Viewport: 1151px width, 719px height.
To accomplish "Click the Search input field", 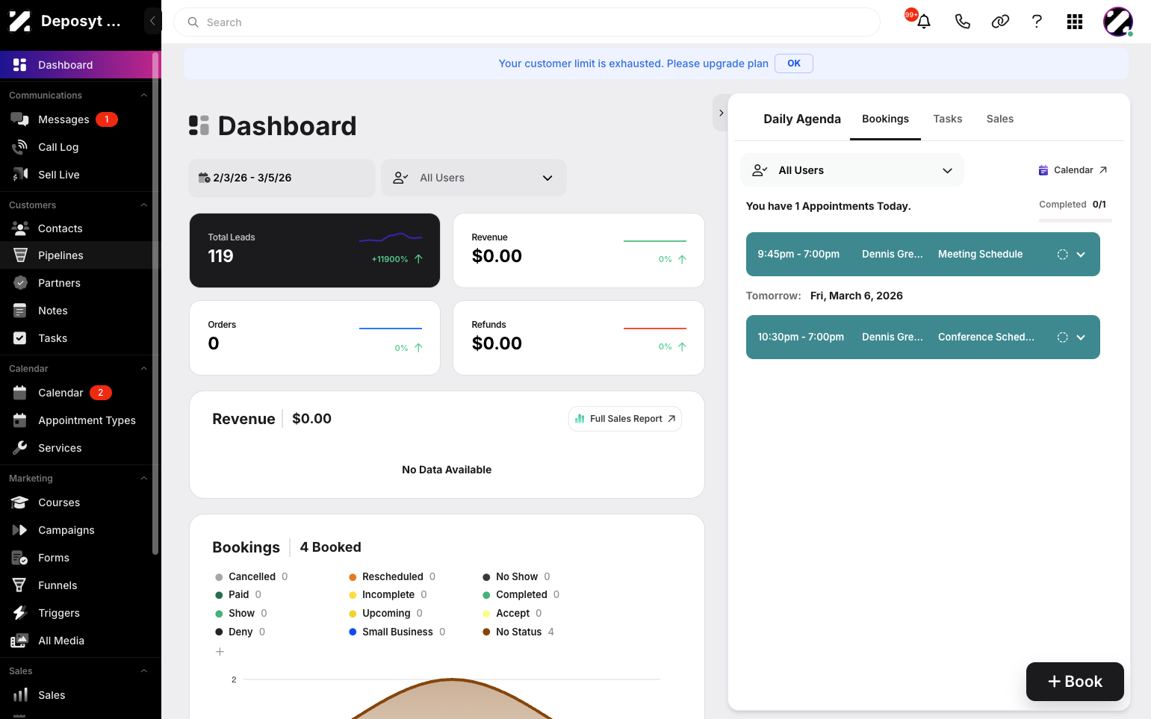I will pos(527,22).
